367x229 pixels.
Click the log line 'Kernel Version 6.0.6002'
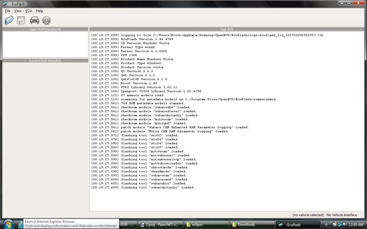click(129, 51)
